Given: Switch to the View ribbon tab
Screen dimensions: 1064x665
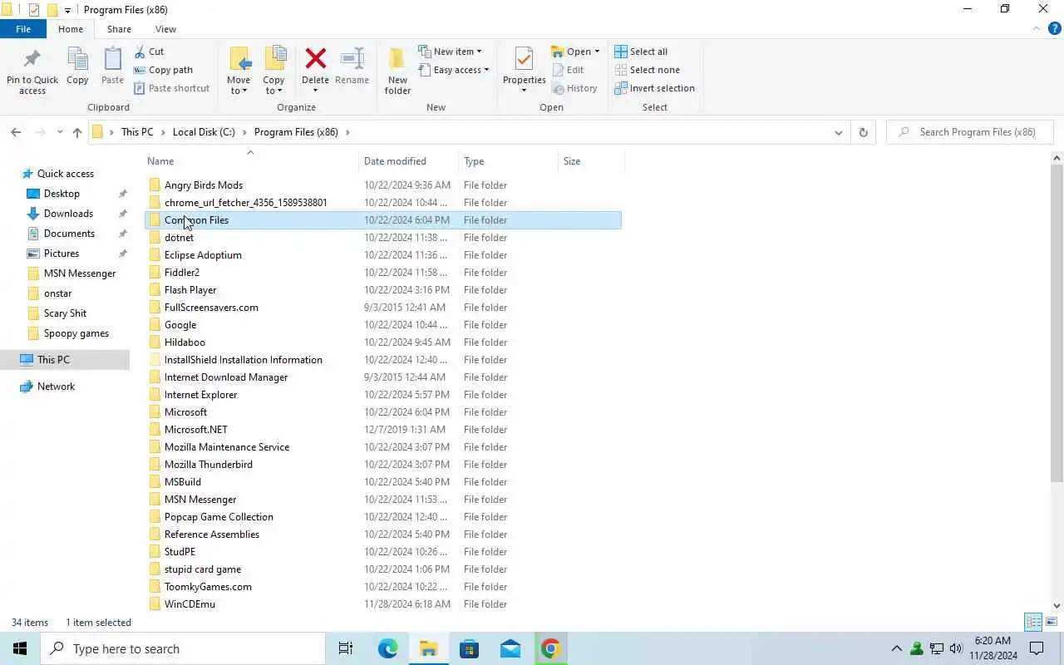Looking at the screenshot, I should pos(165,29).
